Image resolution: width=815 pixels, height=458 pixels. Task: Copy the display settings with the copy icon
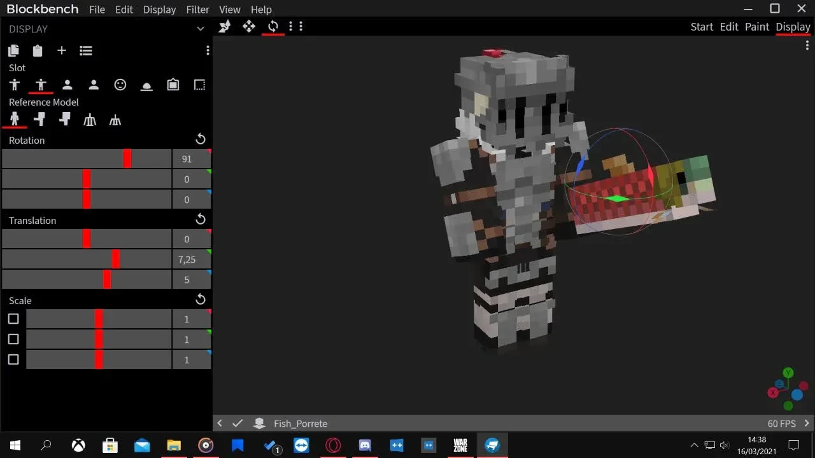point(13,51)
